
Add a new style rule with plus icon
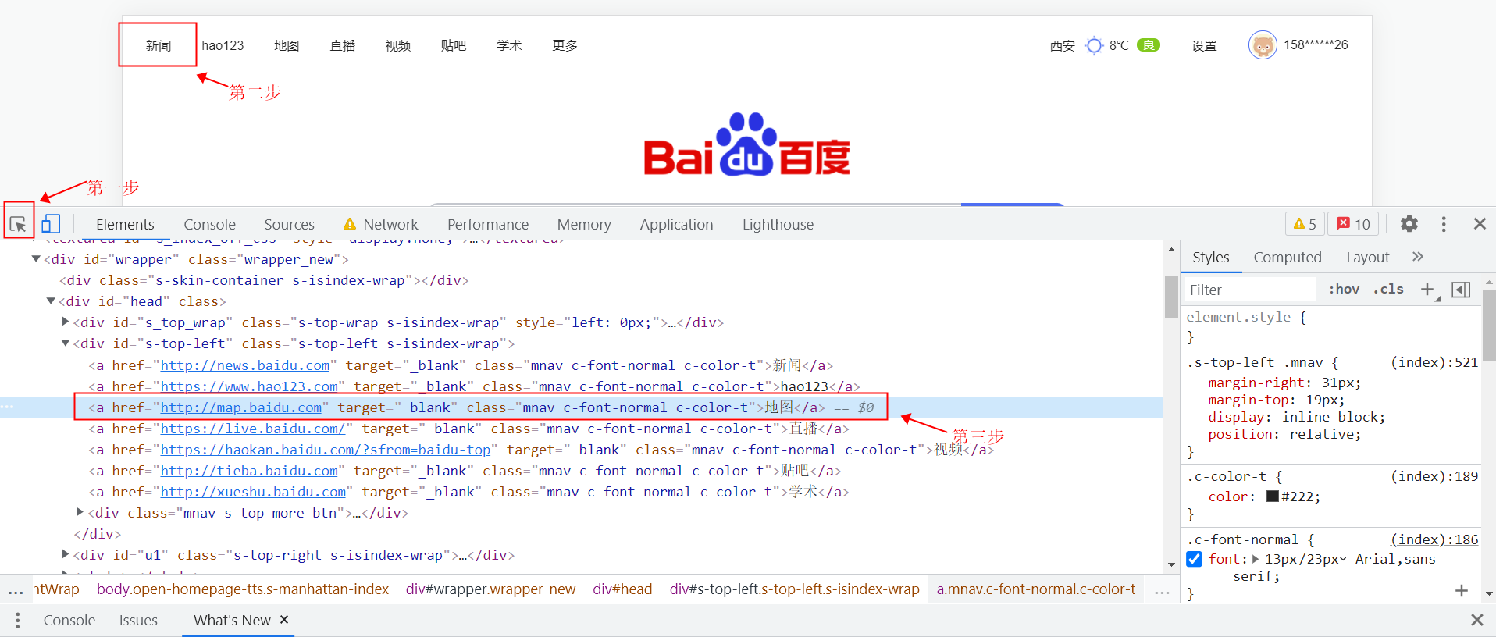[1427, 290]
